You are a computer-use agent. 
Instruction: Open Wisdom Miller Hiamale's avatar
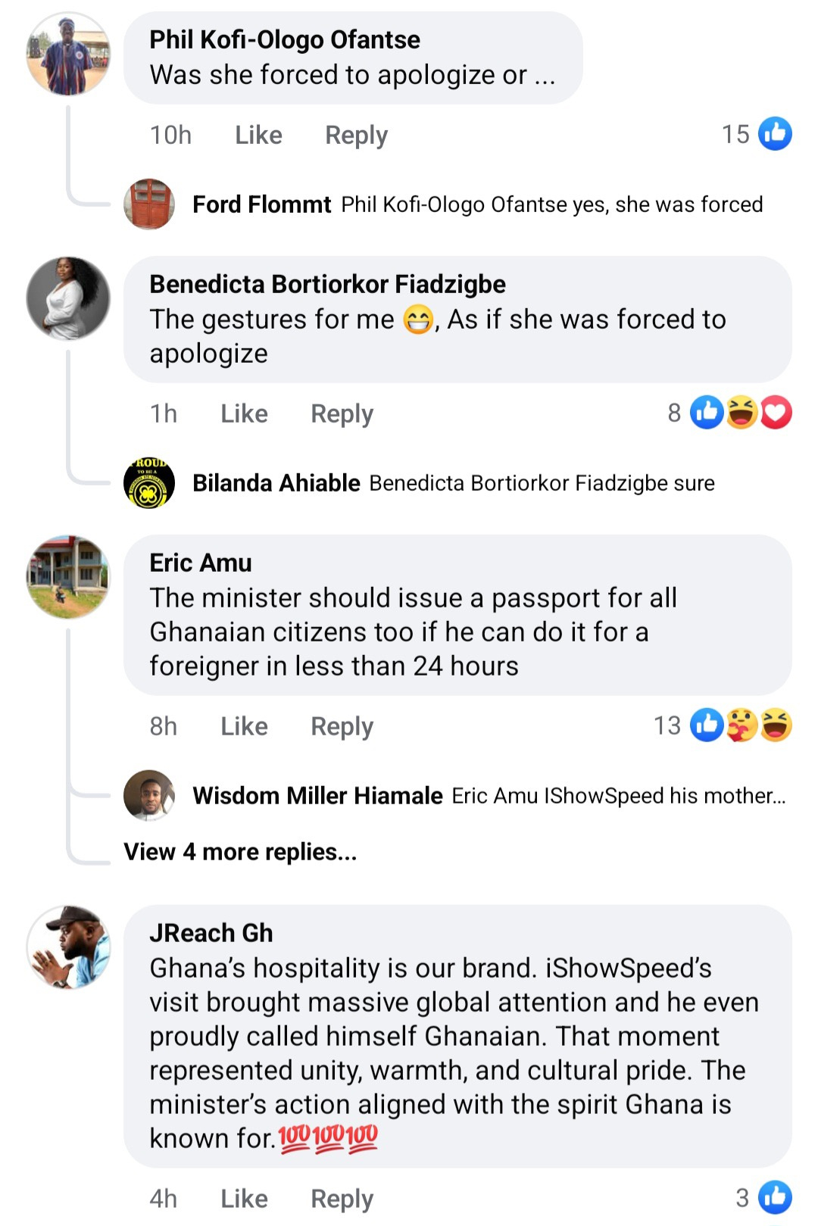pos(149,795)
